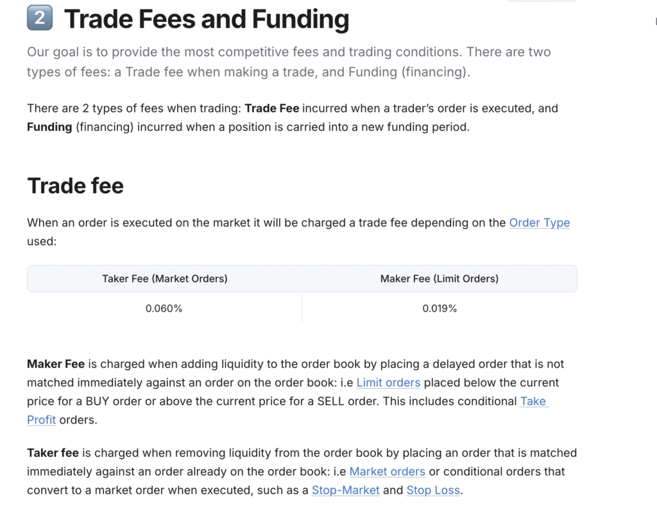Click the bold Maker Fee paragraph label
Viewport: 657px width, 507px height.
56,364
